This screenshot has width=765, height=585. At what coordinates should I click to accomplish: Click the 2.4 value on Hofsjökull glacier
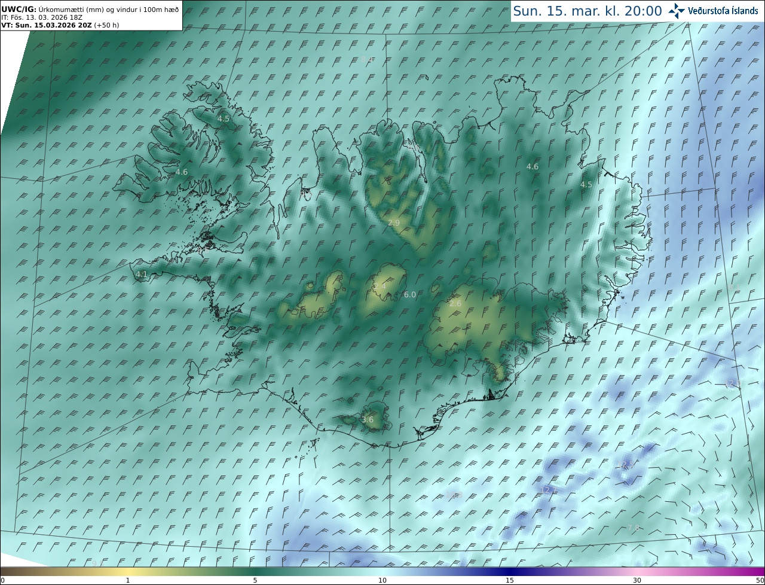pos(380,287)
